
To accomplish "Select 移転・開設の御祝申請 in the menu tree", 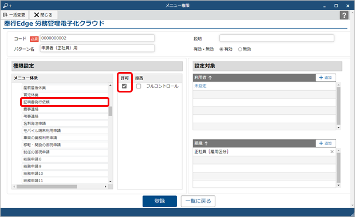I will click(65, 144).
